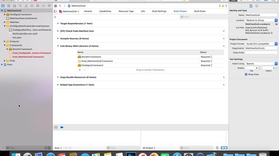Viewport: 279px width, 156px height.
Task: Switch to the Resource Tags tab
Action: tap(126, 11)
